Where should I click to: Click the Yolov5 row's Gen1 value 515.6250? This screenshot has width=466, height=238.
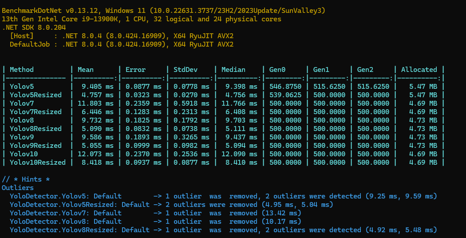329,87
